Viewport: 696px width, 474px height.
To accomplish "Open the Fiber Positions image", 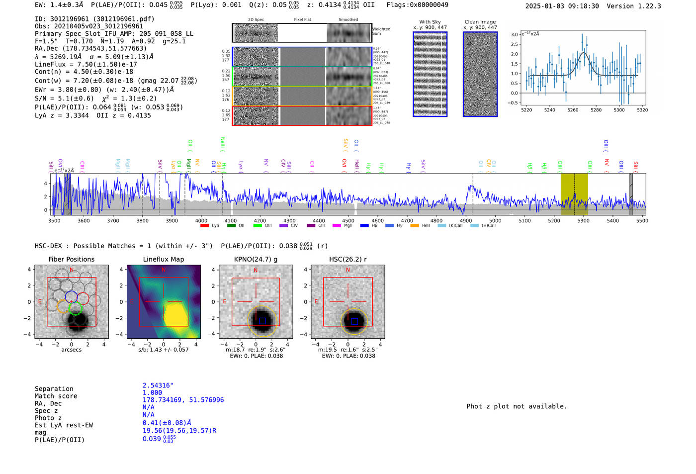I will 72,302.
